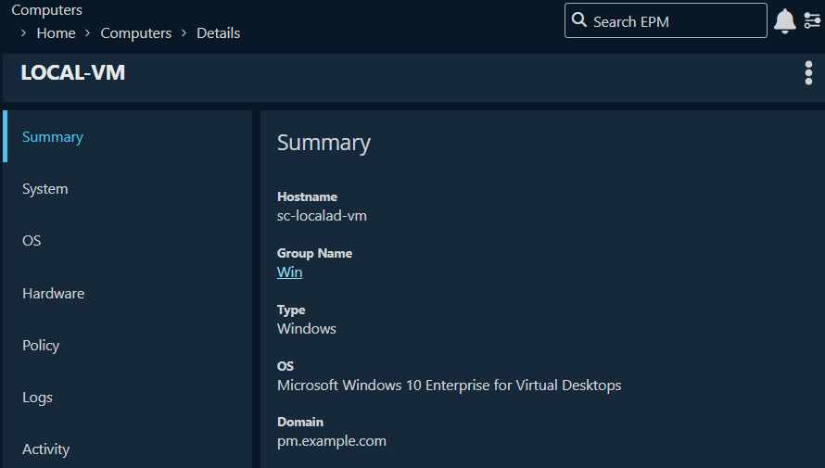Open the Win group link
The image size is (825, 468).
point(289,272)
